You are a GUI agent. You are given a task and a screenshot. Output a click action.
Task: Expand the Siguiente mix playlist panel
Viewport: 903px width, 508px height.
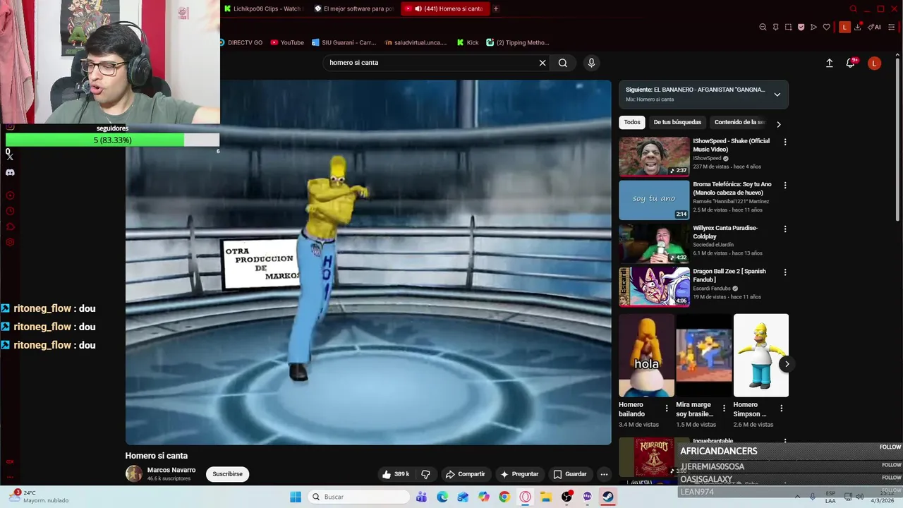point(777,95)
